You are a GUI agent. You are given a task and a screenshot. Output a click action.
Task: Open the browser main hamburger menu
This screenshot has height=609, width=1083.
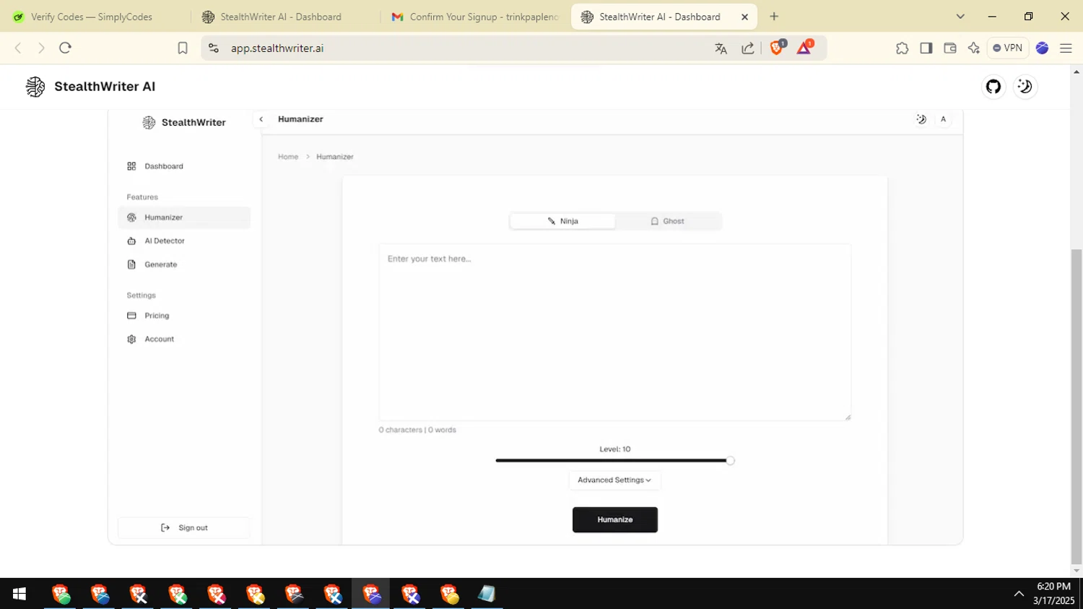click(1066, 48)
